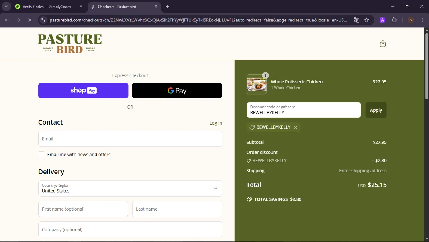Minimize the browser window
429x242 pixels.
(393, 7)
